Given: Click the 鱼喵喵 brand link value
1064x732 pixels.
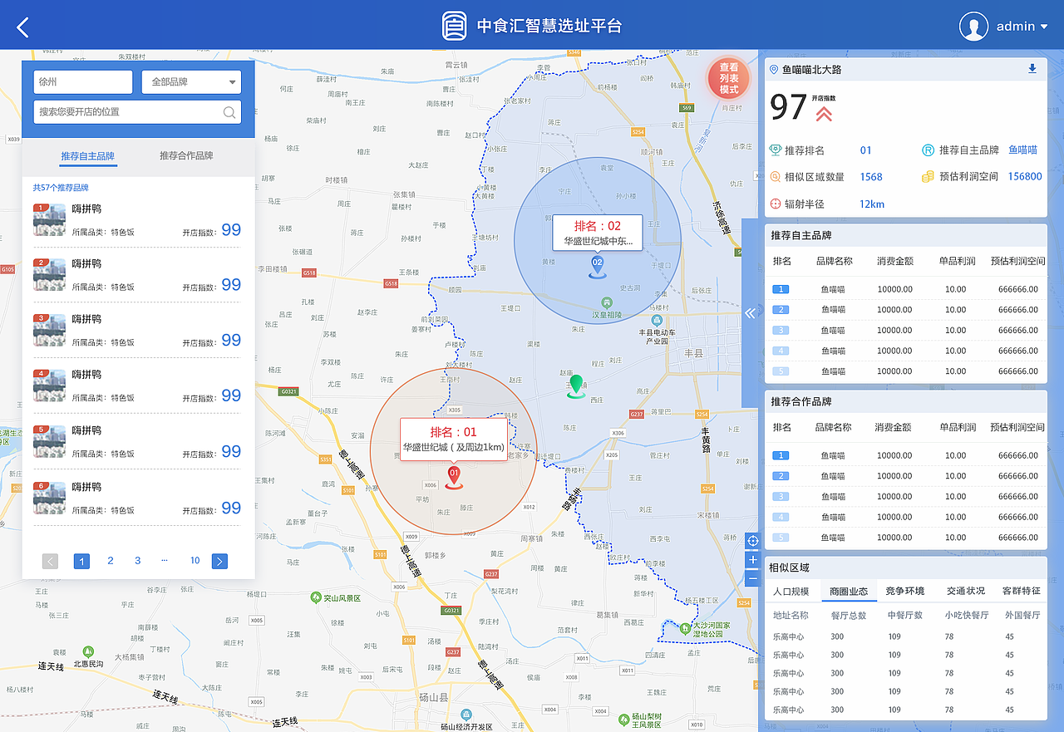Looking at the screenshot, I should 1023,150.
